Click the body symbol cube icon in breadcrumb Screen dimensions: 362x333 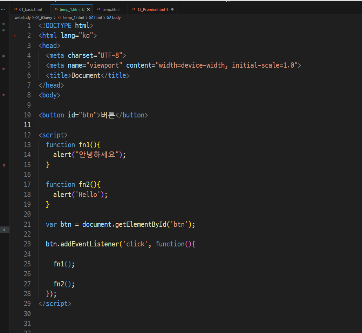109,18
